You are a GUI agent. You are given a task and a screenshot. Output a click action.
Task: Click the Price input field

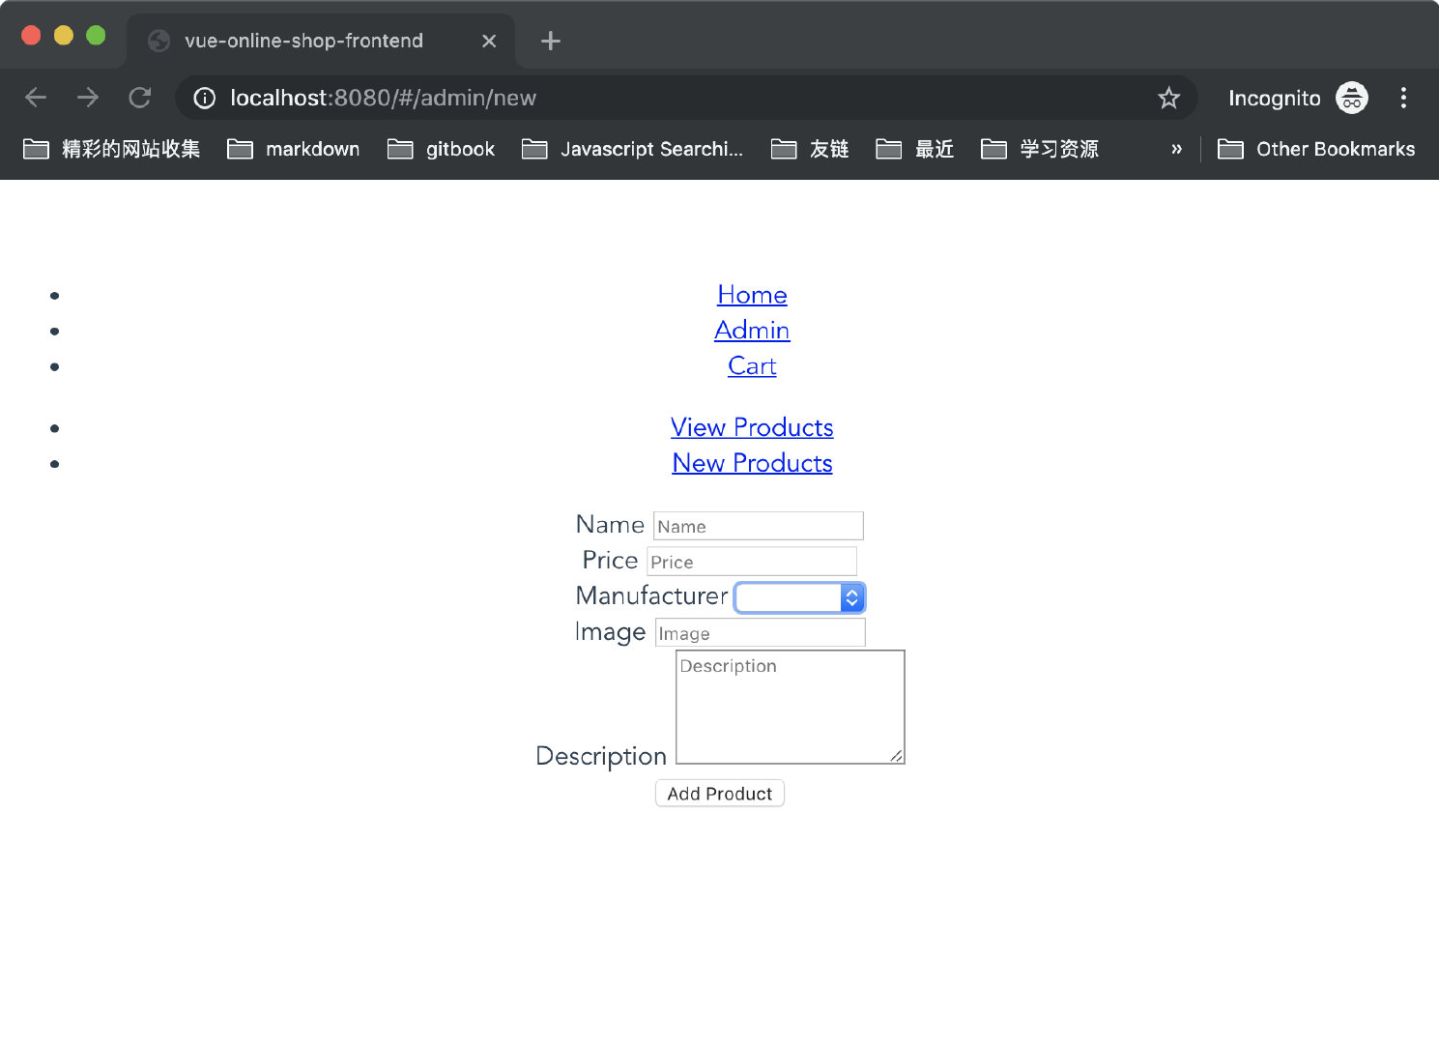(x=752, y=562)
